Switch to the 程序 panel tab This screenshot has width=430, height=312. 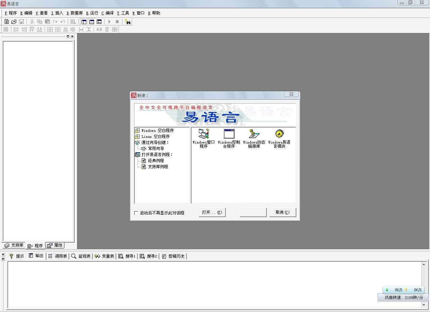[35, 246]
